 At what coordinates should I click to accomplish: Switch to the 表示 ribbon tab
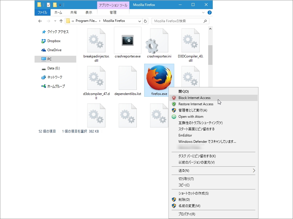(89, 13)
